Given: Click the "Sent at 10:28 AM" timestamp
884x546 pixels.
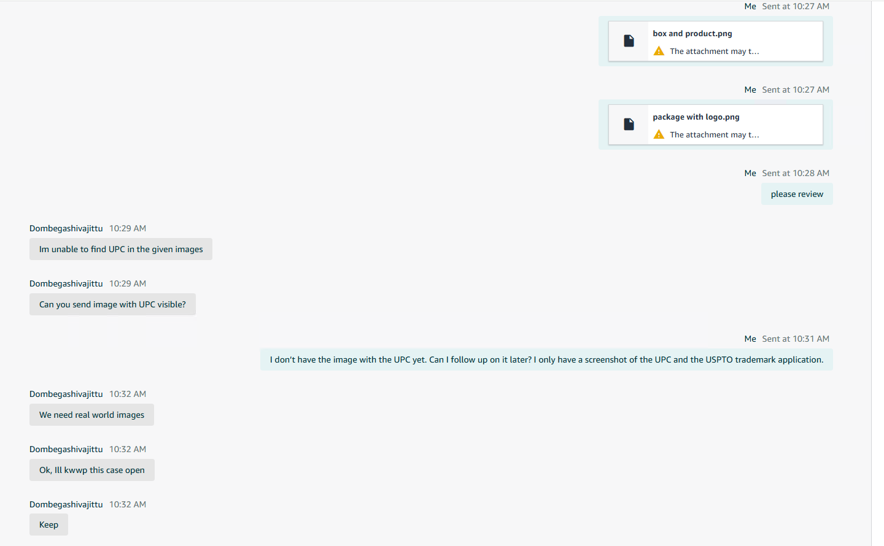Looking at the screenshot, I should [795, 174].
